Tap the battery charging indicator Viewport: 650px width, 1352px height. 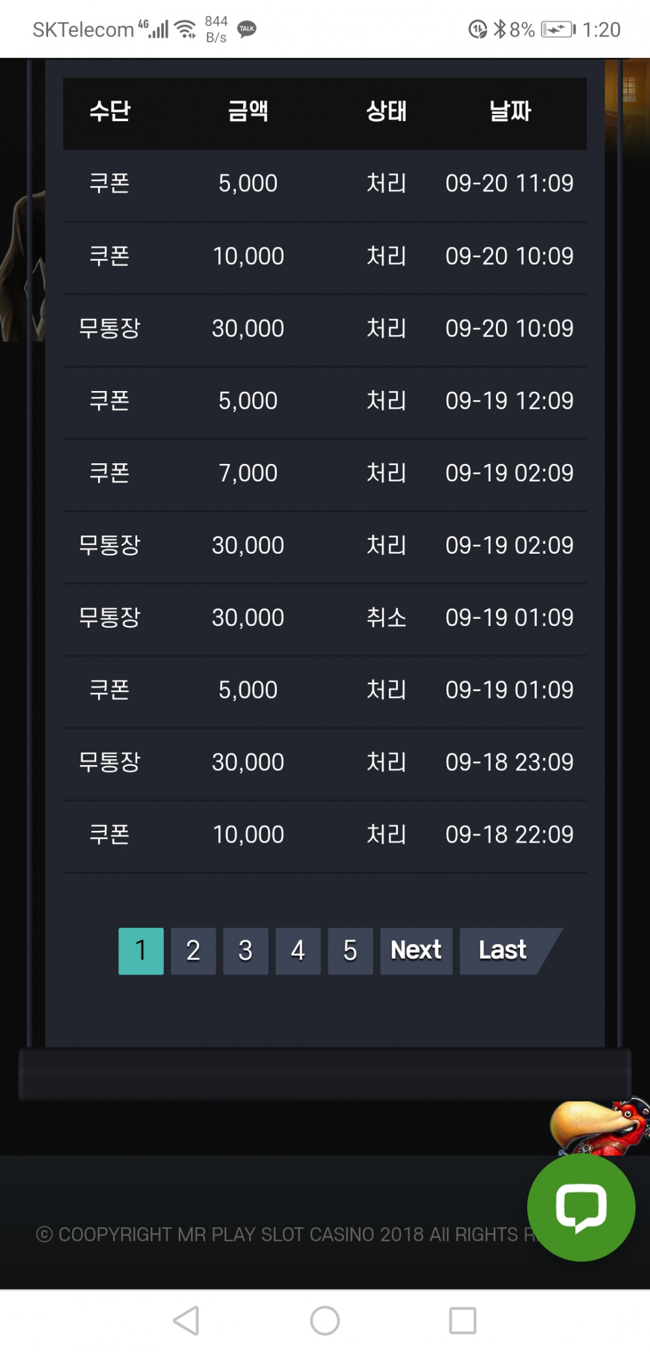[558, 29]
